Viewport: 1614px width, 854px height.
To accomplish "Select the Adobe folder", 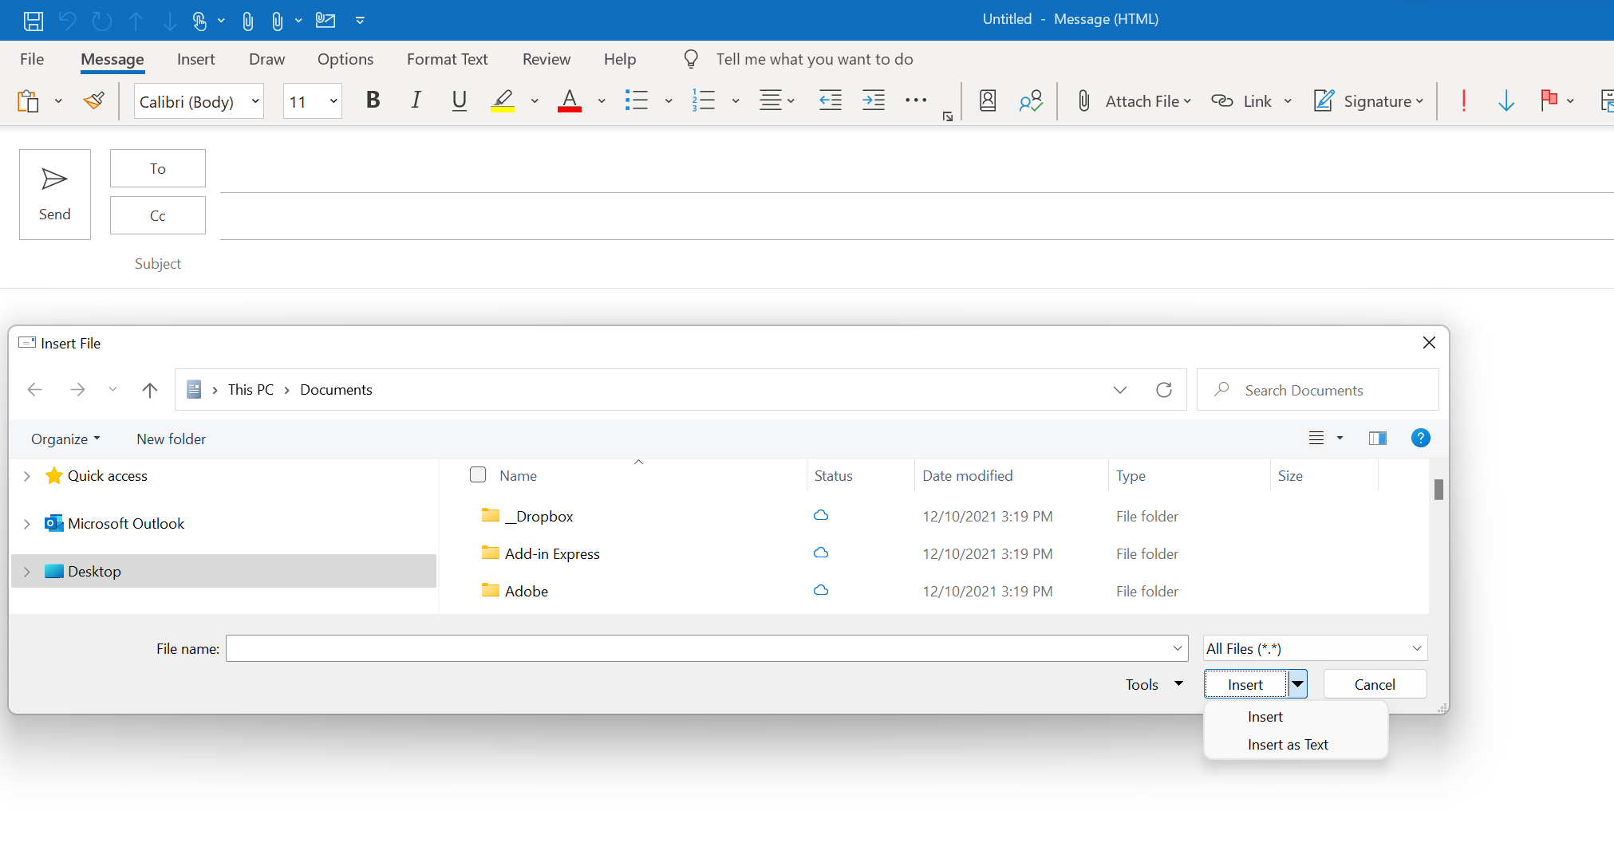I will (x=527, y=591).
